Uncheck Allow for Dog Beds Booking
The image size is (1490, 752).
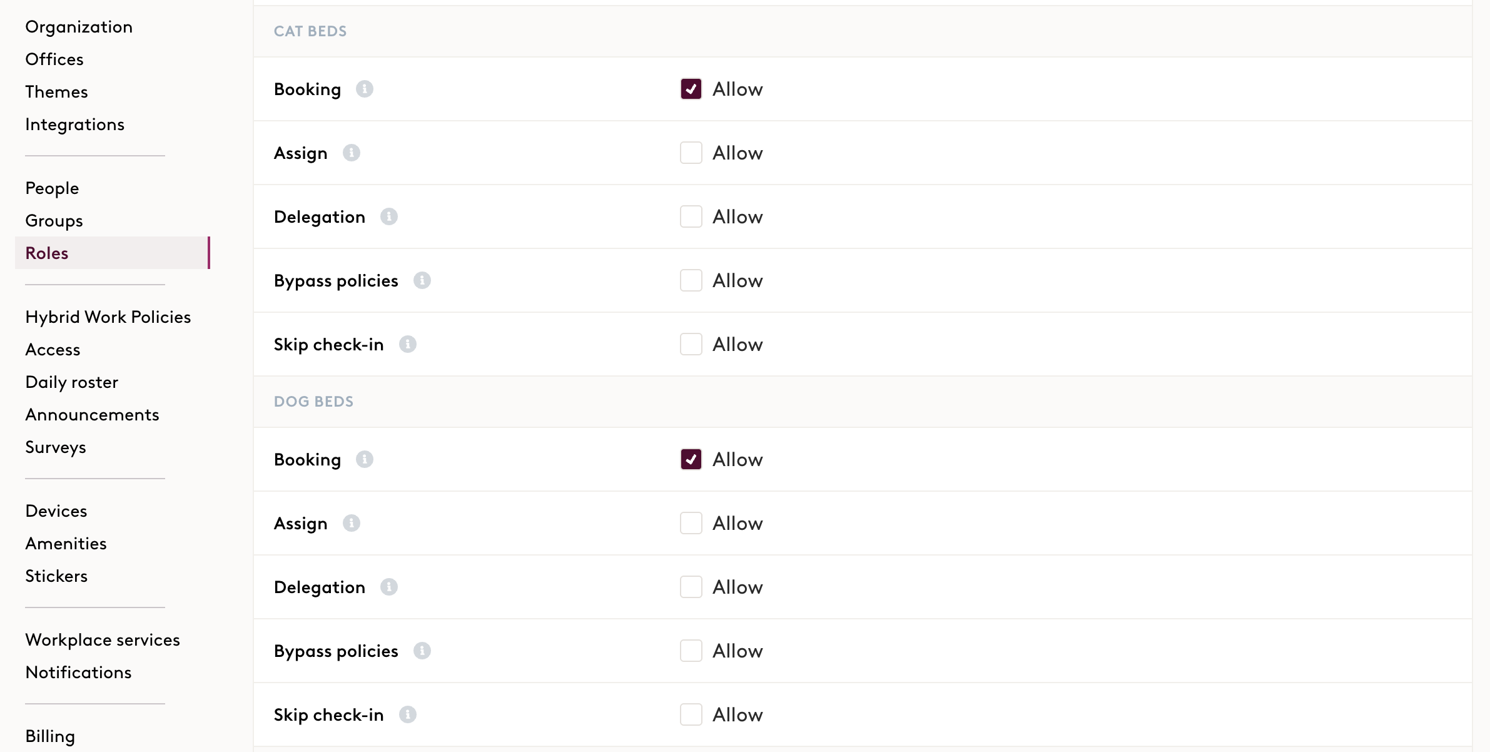(691, 460)
